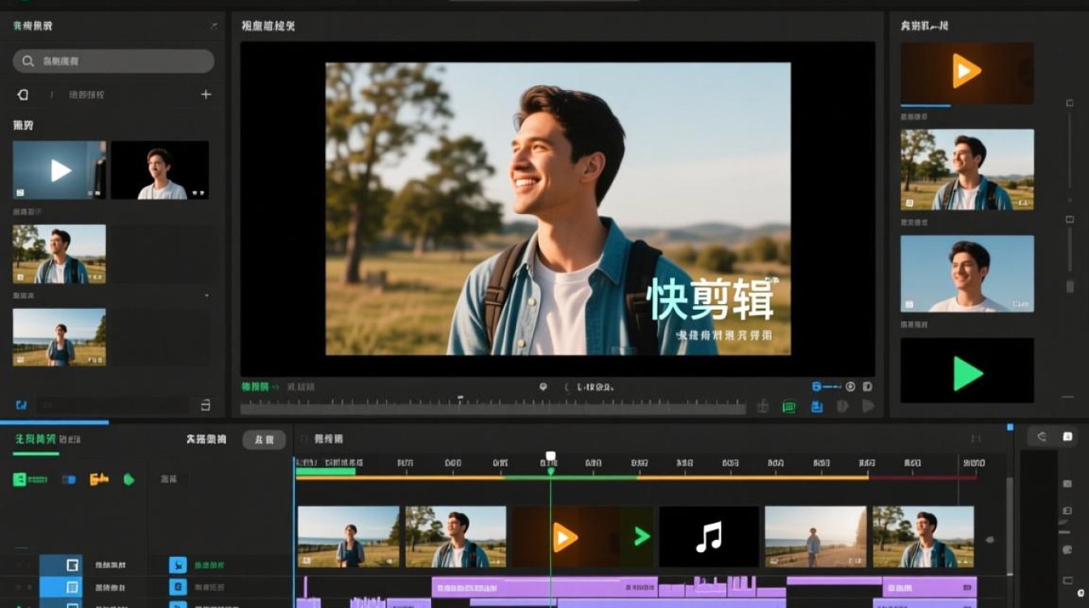Click the second blue icon in the track list

[x=177, y=587]
